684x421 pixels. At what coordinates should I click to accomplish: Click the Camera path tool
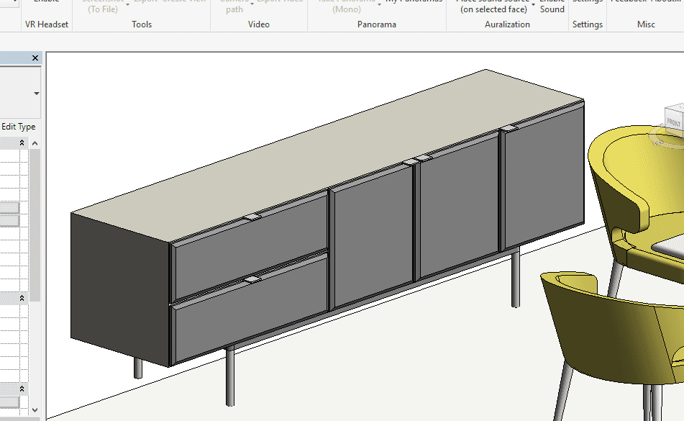click(x=234, y=7)
